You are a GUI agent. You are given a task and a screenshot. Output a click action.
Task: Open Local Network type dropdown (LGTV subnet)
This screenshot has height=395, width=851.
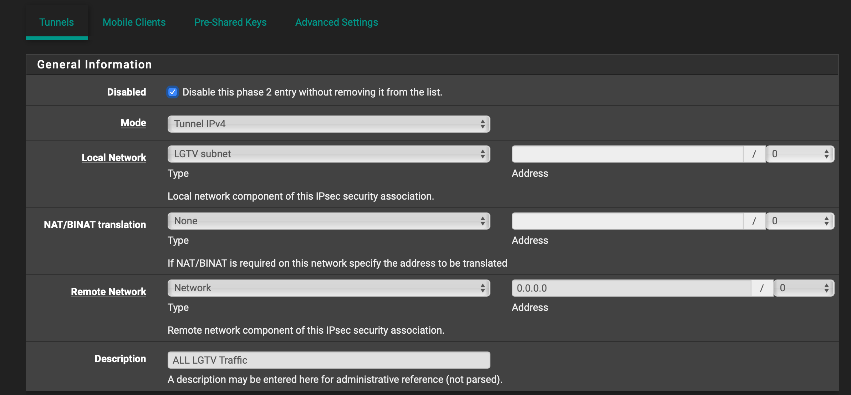pos(328,154)
